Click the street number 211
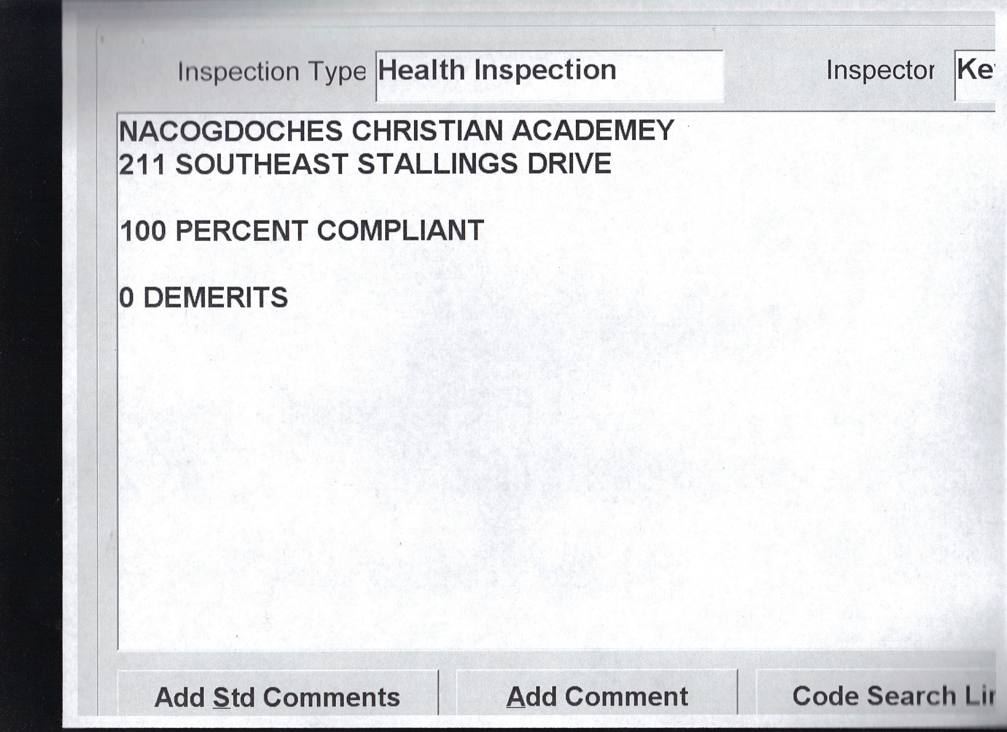Viewport: 1007px width, 732px height. point(142,164)
